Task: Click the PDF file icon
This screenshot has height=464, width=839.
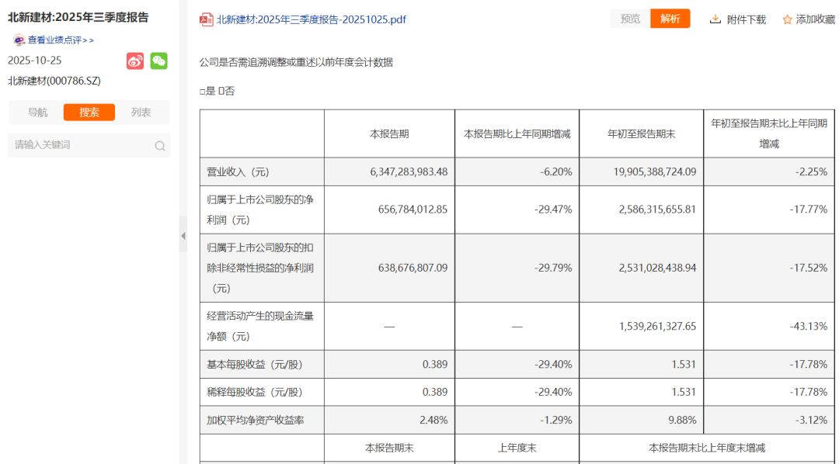Action: coord(207,19)
